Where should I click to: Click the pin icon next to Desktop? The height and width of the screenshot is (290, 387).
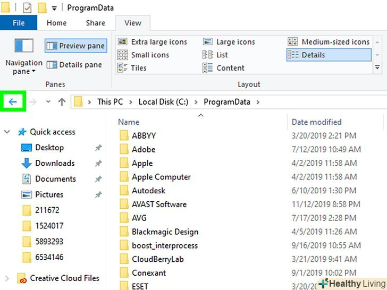(98, 148)
